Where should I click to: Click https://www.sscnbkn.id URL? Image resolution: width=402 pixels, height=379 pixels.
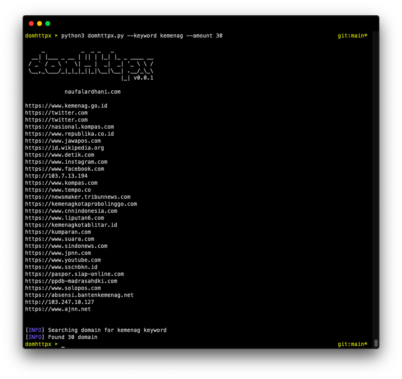point(61,267)
